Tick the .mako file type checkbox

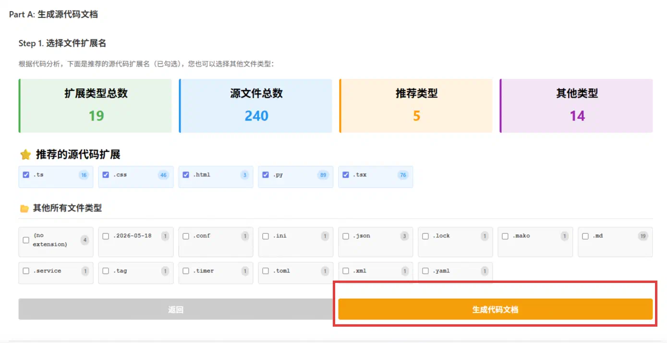505,236
